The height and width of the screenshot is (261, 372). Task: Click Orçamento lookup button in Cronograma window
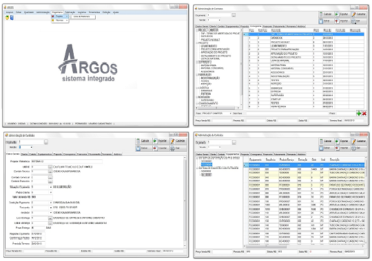[x=234, y=15]
